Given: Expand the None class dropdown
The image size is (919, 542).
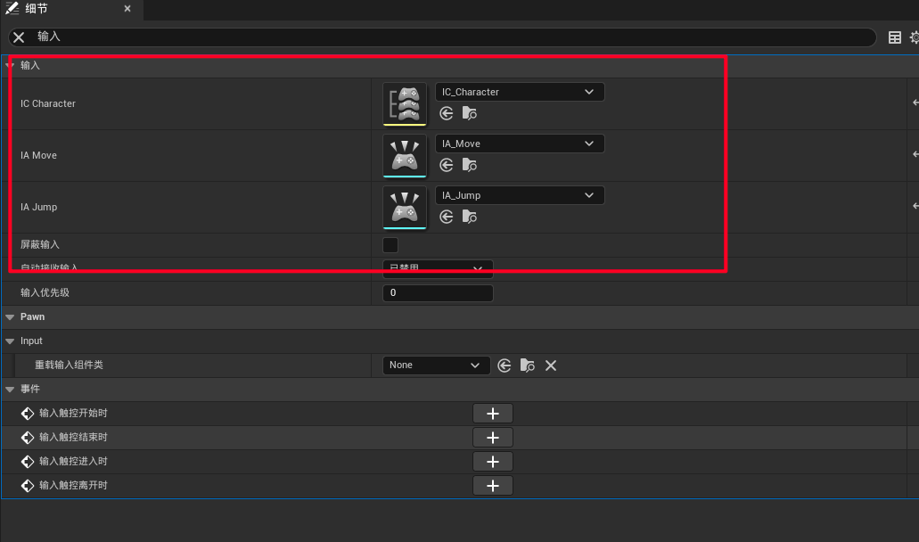Looking at the screenshot, I should click(436, 365).
